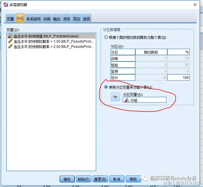
Task: Switch to the 体系结构 tab
Action: point(33,19)
